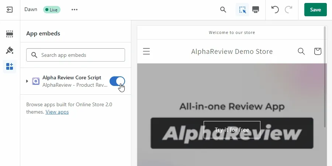332x166 pixels.
Task: Disable the Alpha Review Core Script toggle
Action: click(117, 81)
